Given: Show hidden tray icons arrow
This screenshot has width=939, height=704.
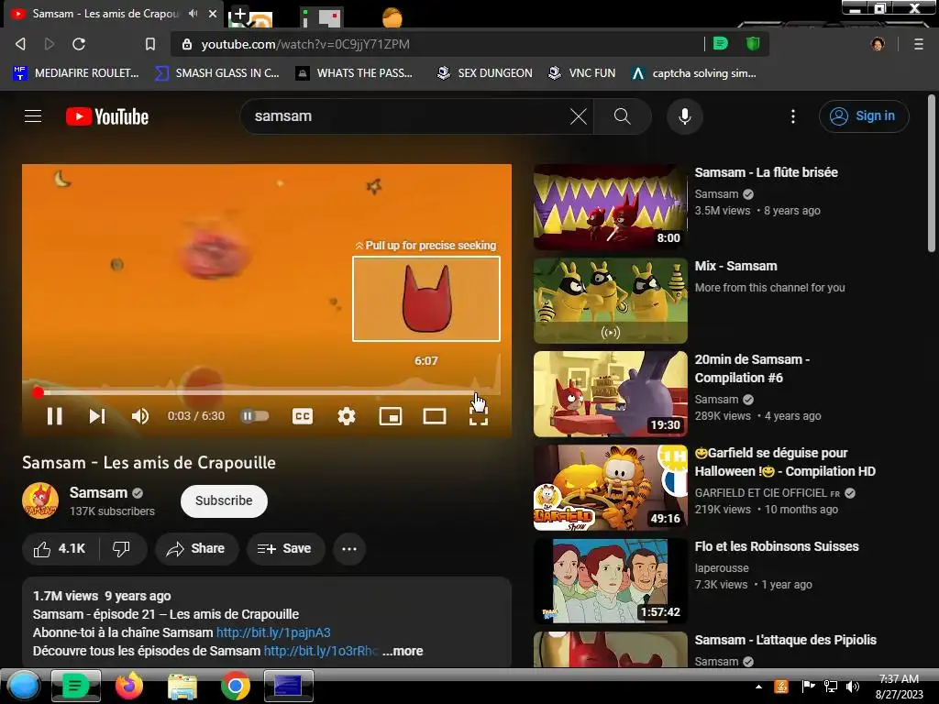Looking at the screenshot, I should (x=758, y=687).
